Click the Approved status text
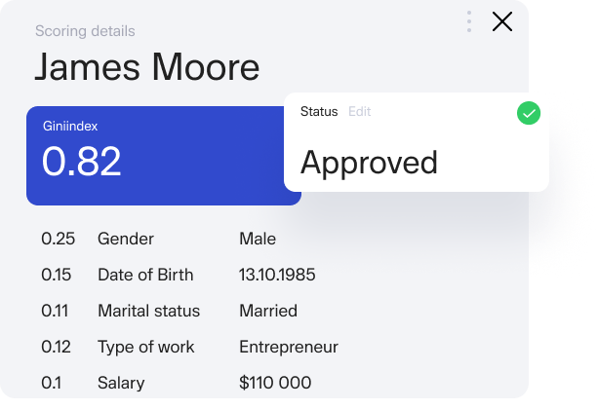 (x=369, y=162)
